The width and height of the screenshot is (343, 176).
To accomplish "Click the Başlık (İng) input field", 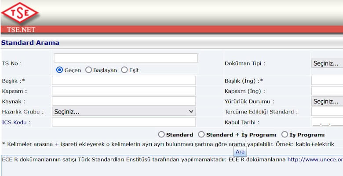I will (x=327, y=81).
